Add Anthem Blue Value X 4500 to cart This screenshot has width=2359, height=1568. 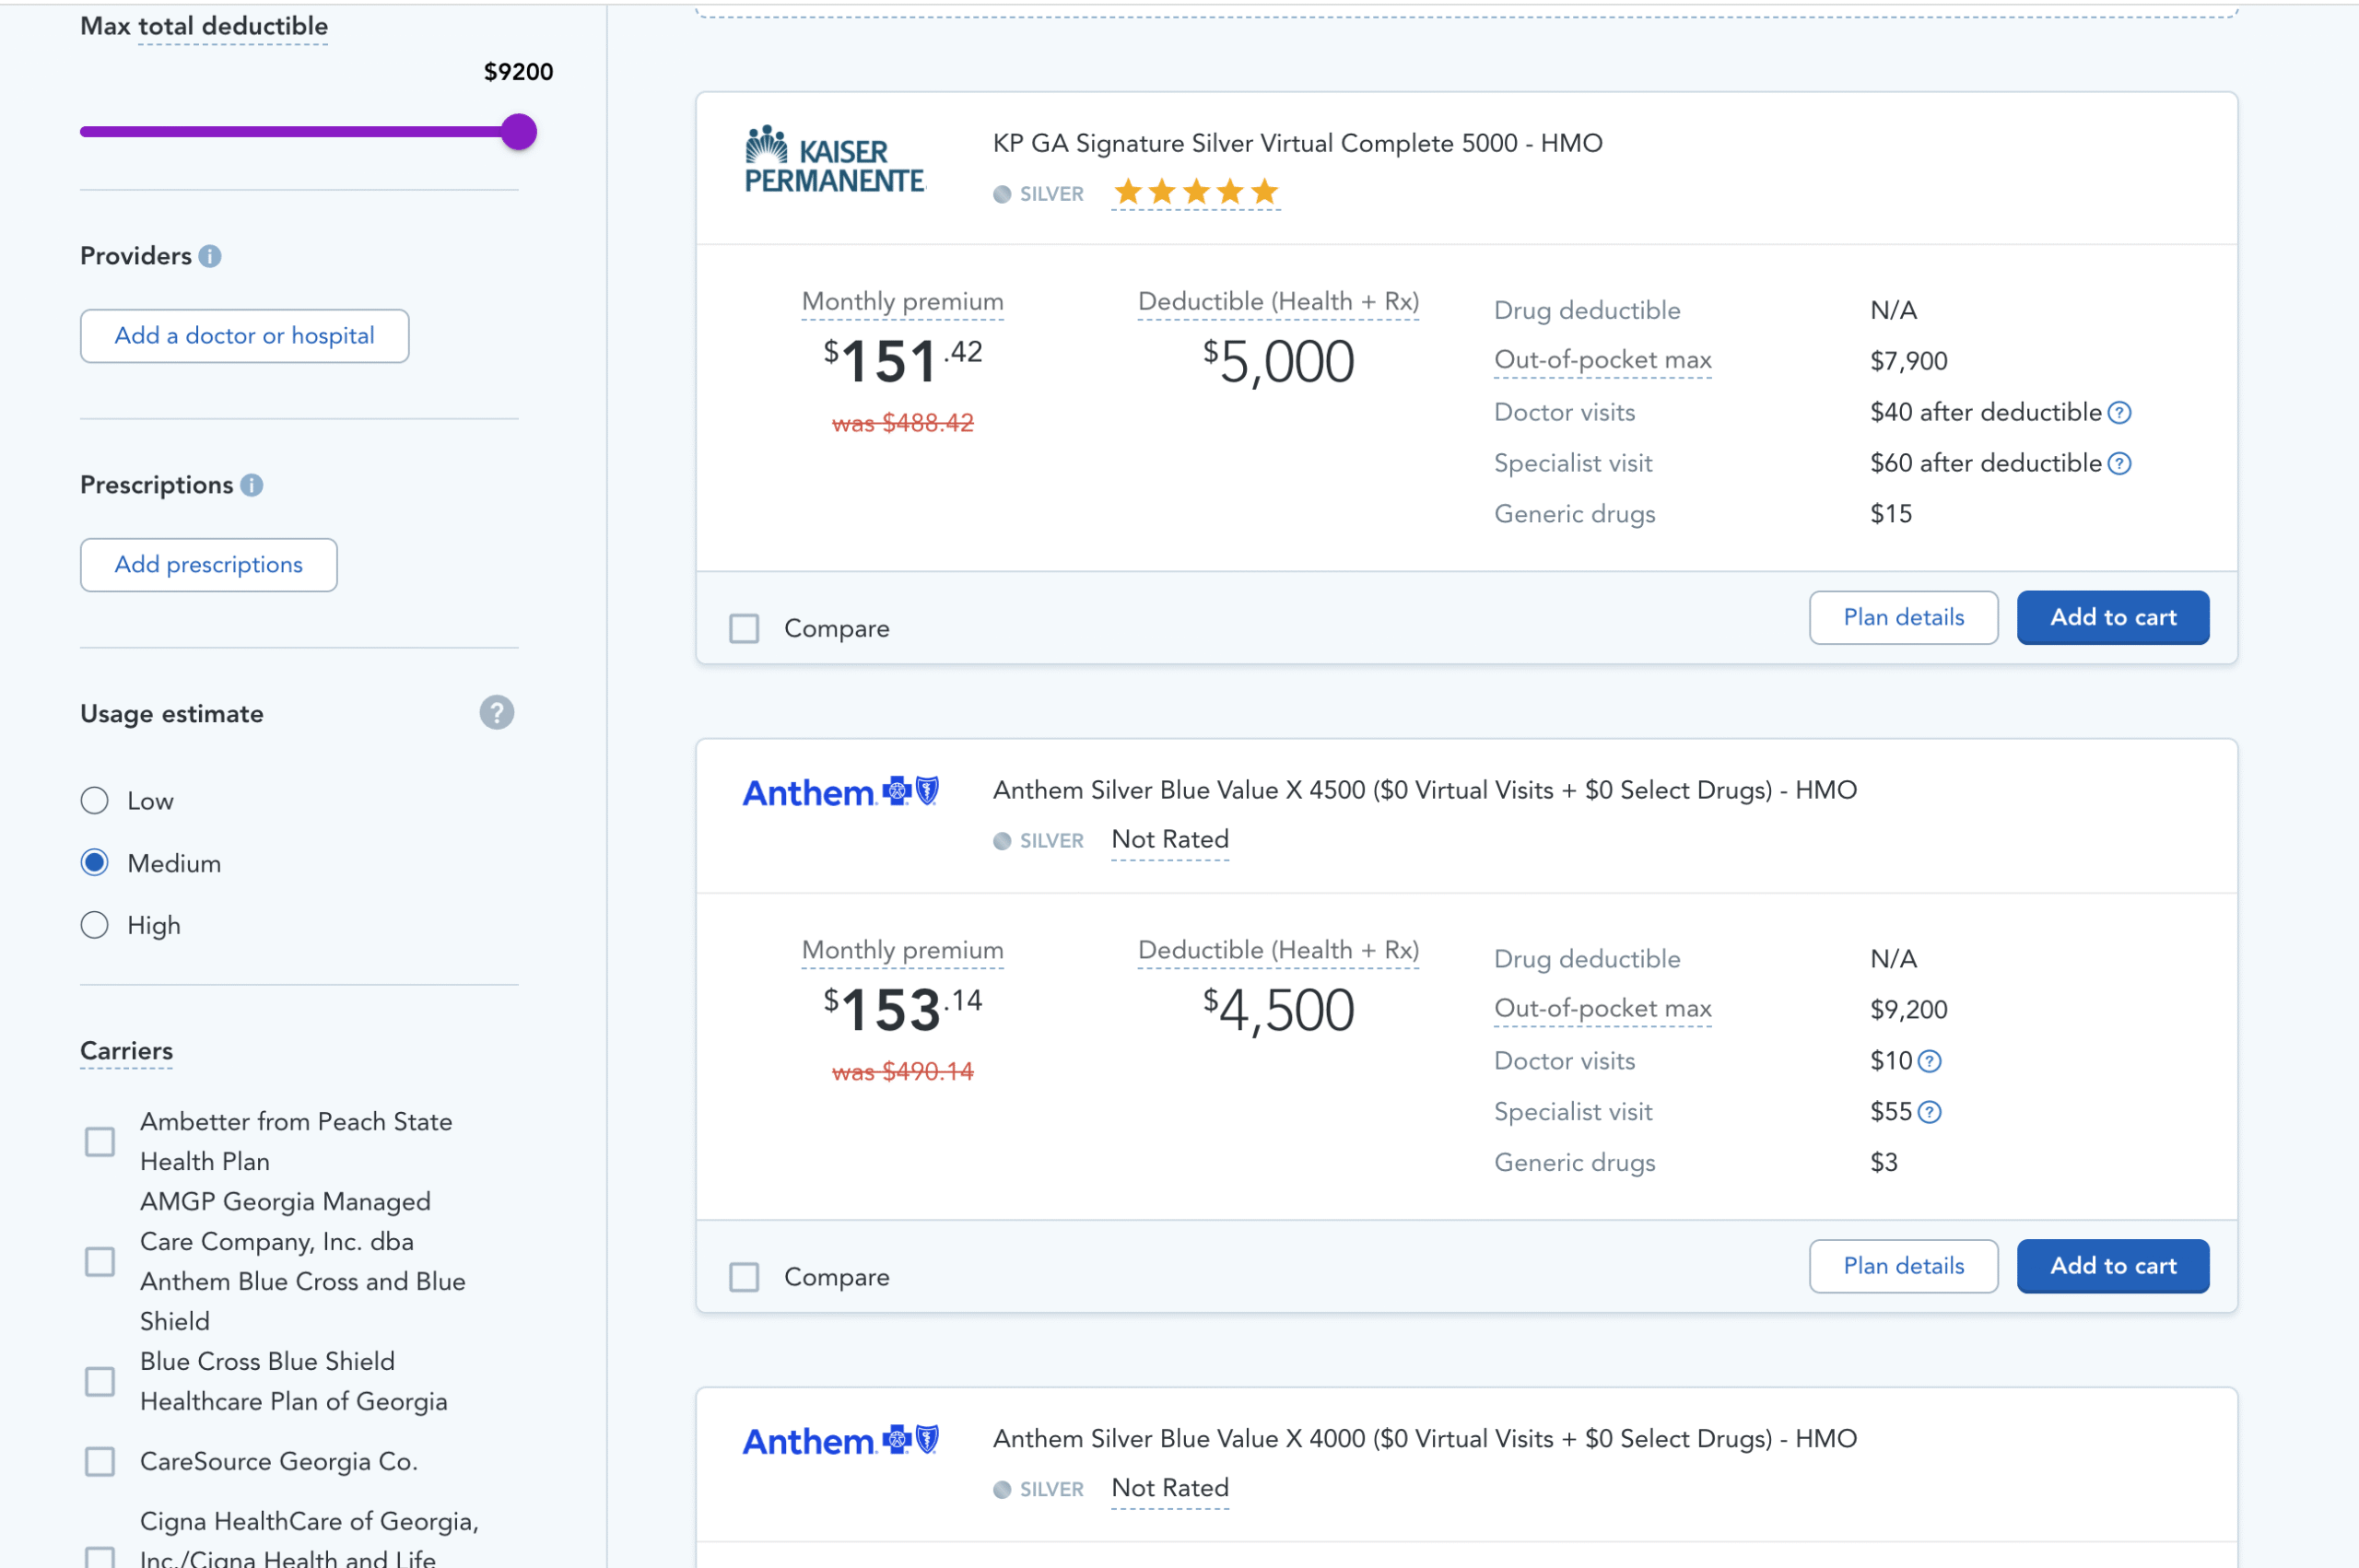(x=2112, y=1265)
